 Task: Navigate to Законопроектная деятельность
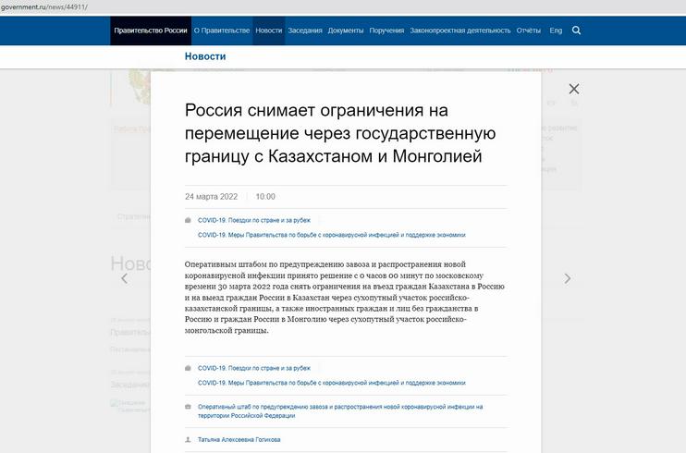point(459,31)
